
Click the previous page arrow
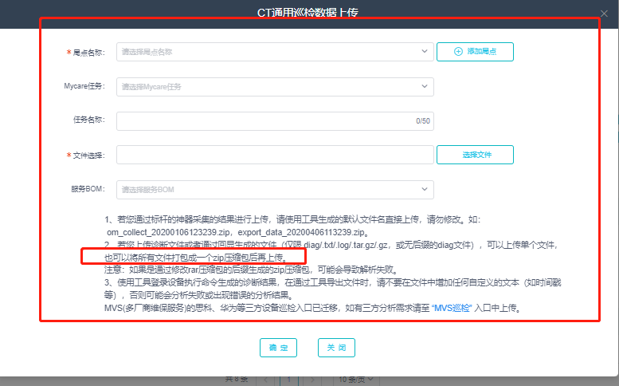[x=265, y=380]
